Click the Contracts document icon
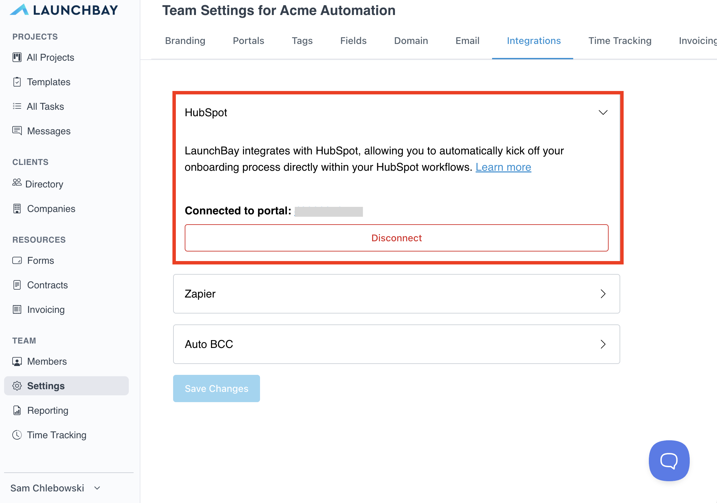Screen dimensions: 717x503 (17, 285)
